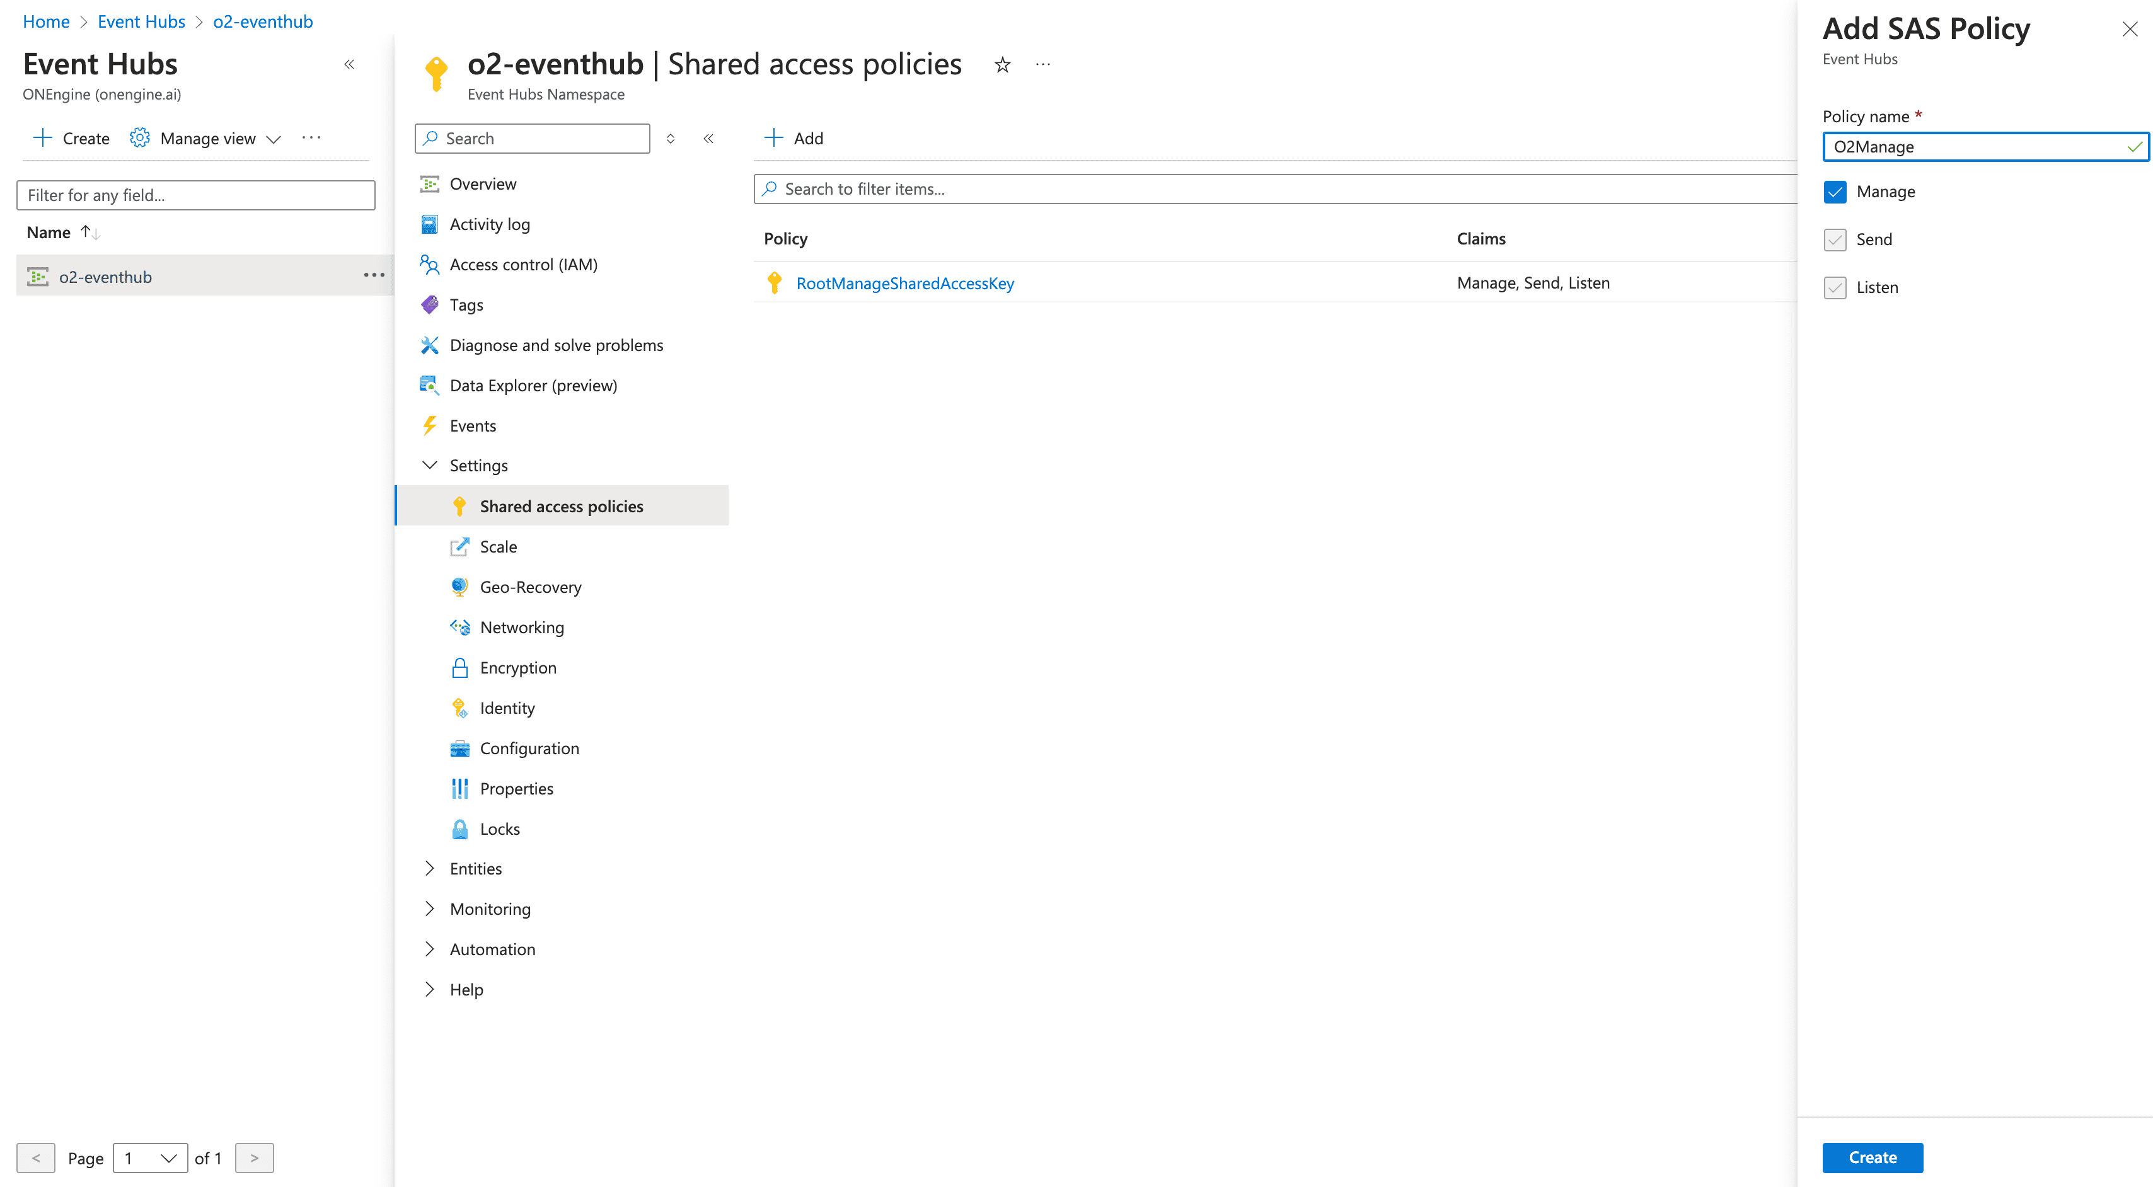Select the Encryption setting
The width and height of the screenshot is (2153, 1187).
tap(517, 667)
